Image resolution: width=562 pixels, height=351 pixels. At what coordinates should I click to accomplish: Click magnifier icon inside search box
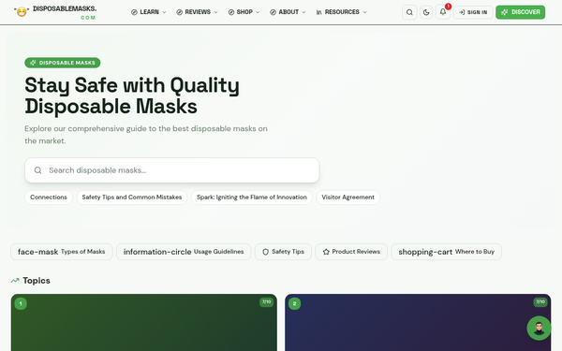(38, 170)
